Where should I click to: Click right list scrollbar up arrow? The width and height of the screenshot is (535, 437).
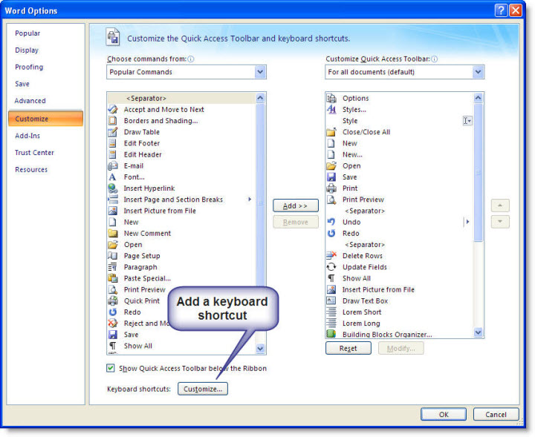[x=479, y=98]
